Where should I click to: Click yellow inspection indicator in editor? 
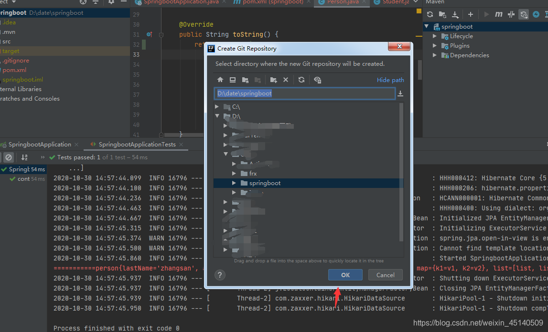coord(419,11)
